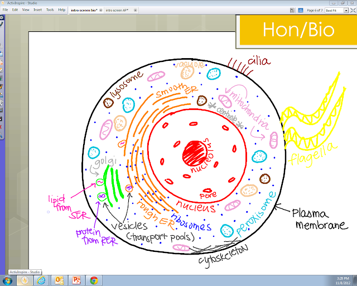This screenshot has height=286, width=357.
Task: Select the red 'pore' label
Action: point(208,195)
